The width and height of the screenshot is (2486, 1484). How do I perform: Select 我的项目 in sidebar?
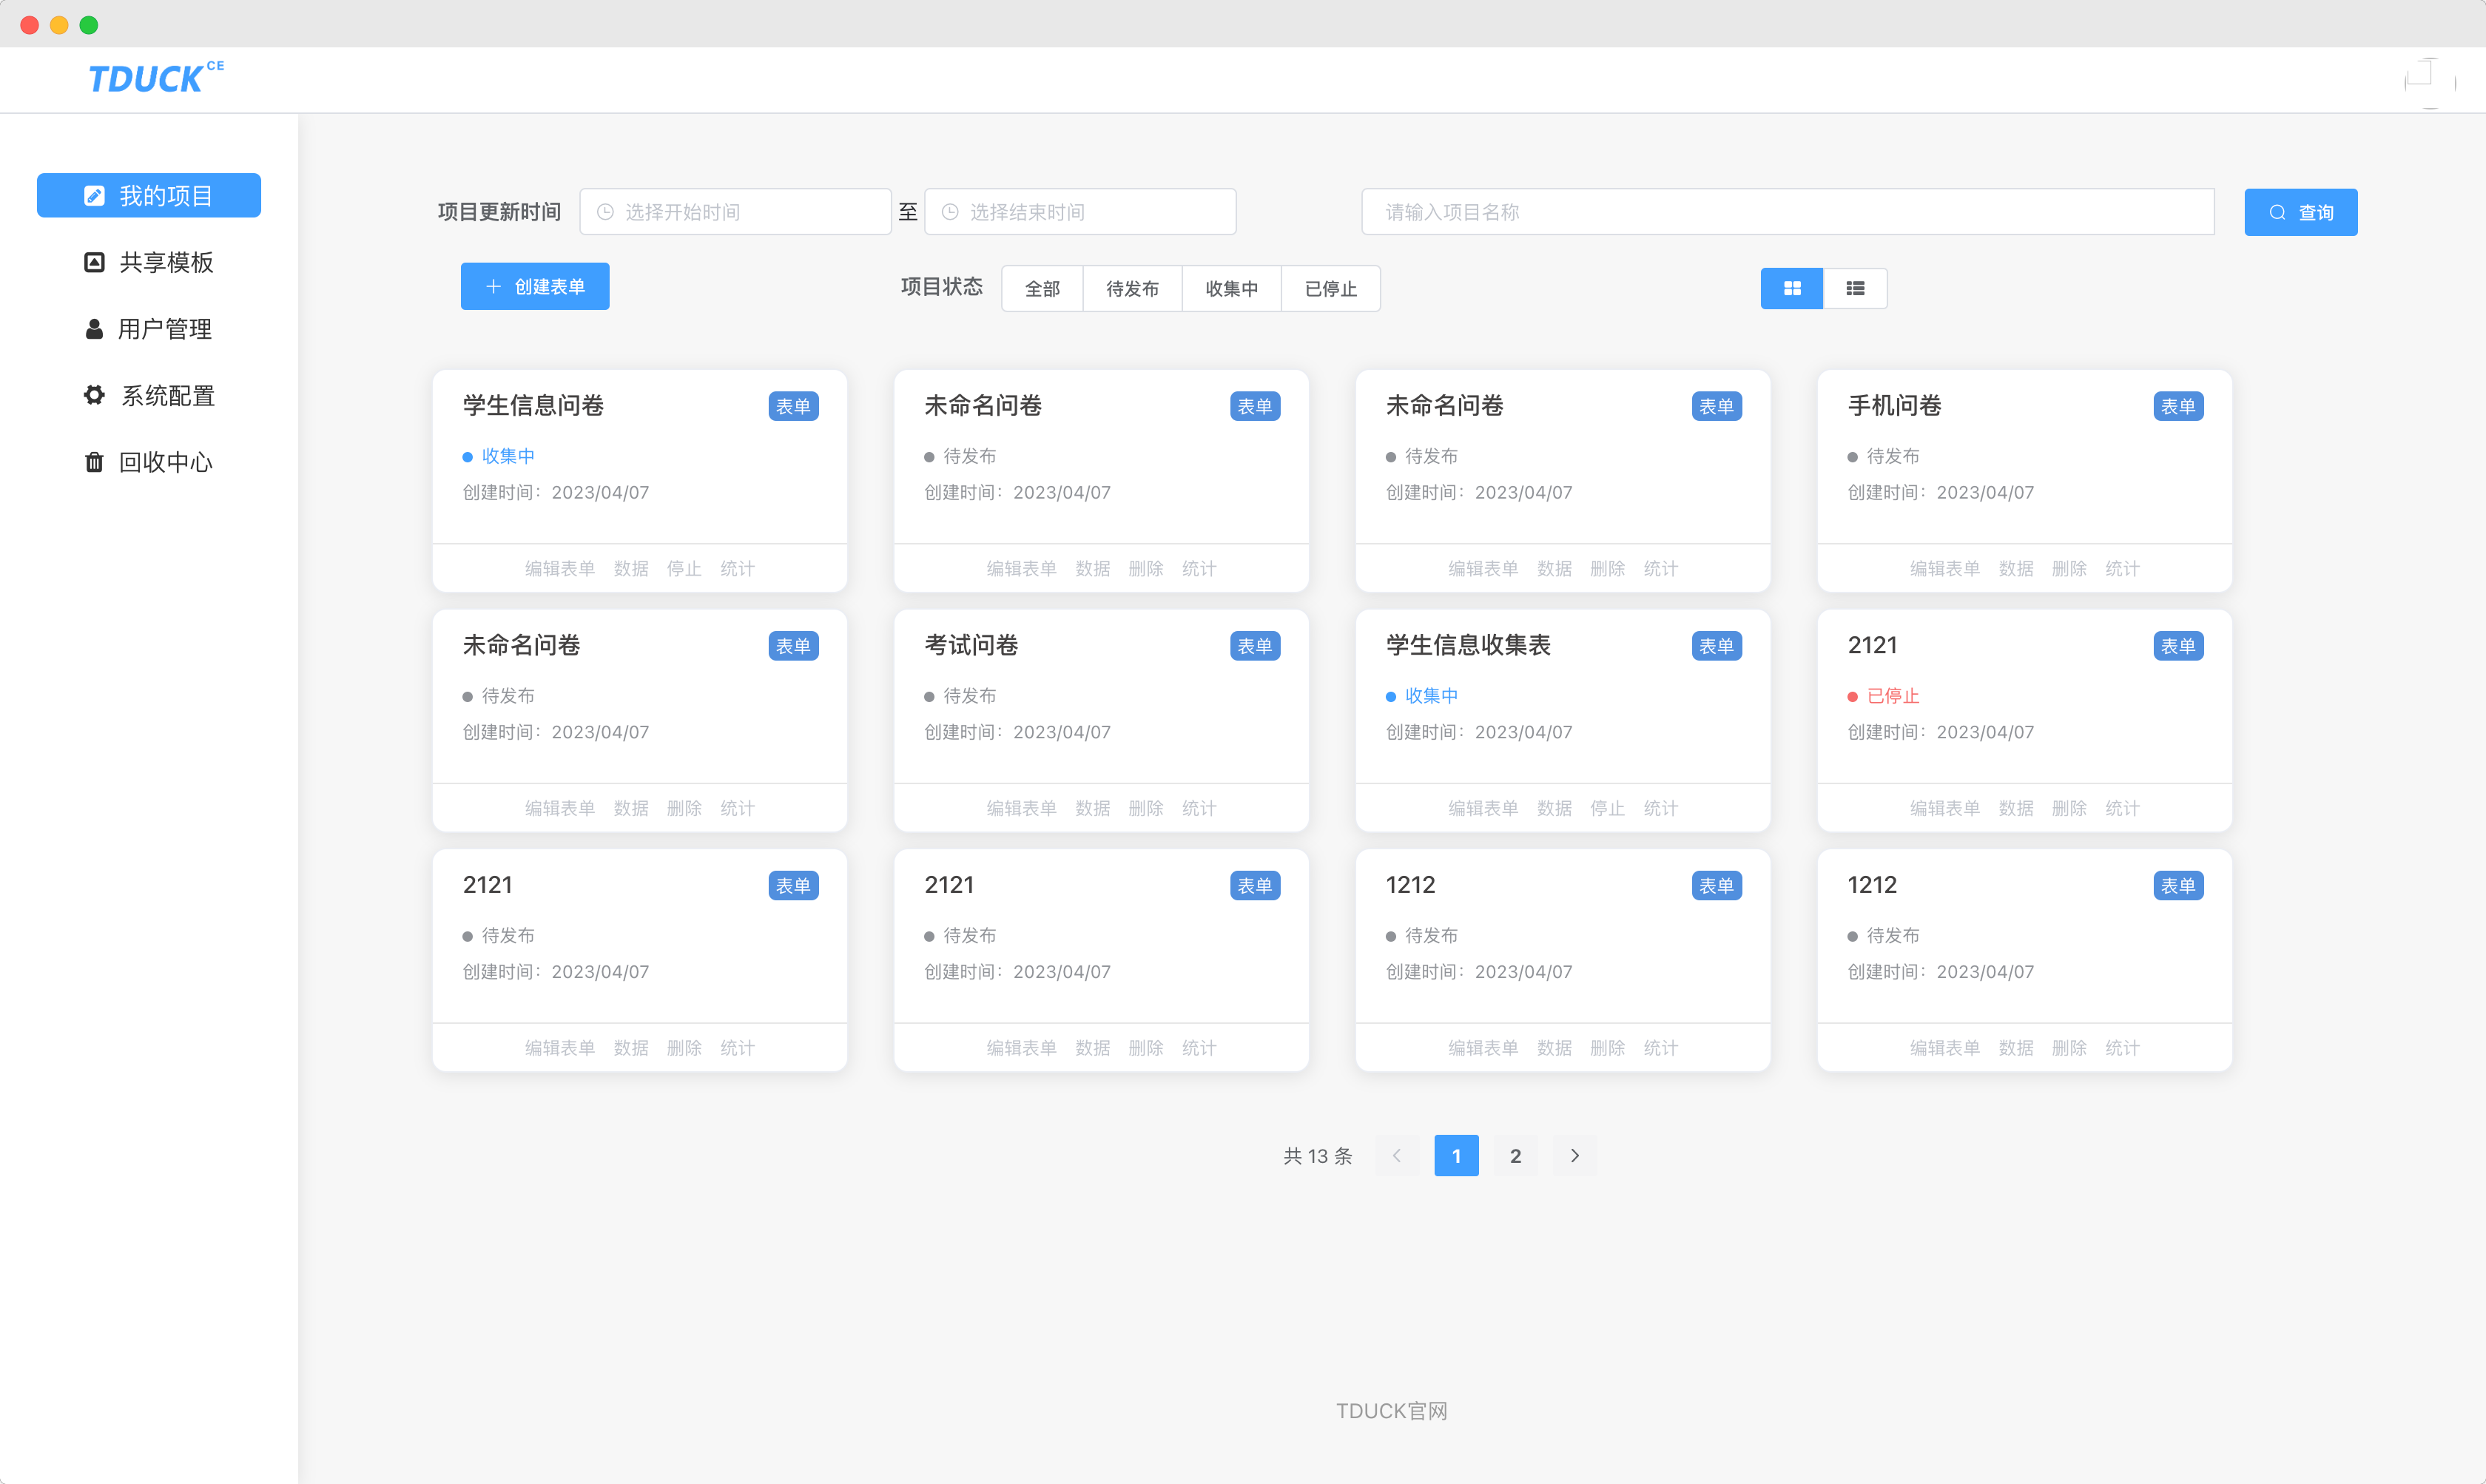[x=149, y=195]
